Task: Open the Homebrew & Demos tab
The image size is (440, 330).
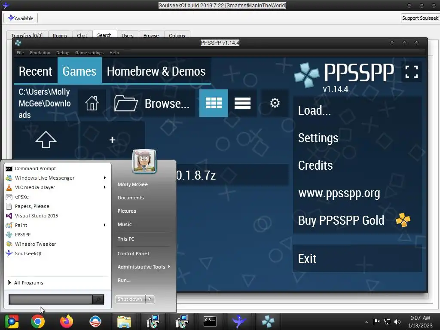Action: [x=156, y=71]
